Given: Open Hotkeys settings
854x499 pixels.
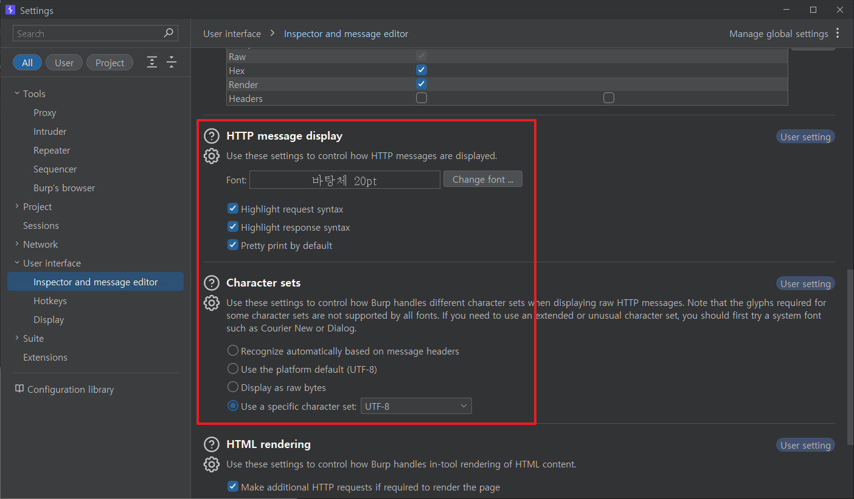Looking at the screenshot, I should click(50, 300).
